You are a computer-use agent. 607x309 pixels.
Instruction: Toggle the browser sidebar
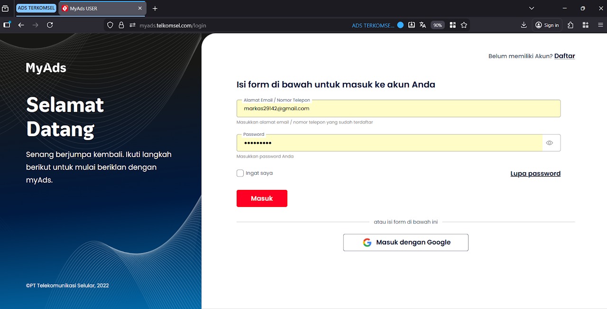[6, 25]
